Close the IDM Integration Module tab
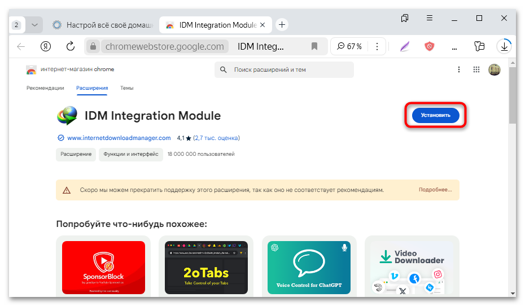The height and width of the screenshot is (306, 525). [x=262, y=25]
